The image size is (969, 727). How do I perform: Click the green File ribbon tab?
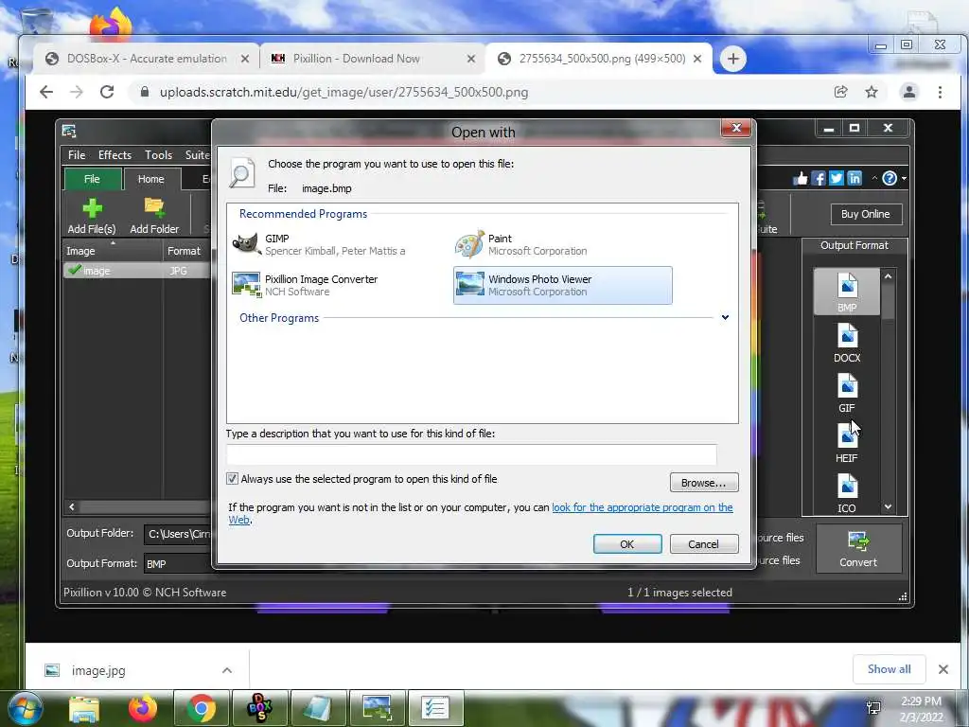point(92,179)
